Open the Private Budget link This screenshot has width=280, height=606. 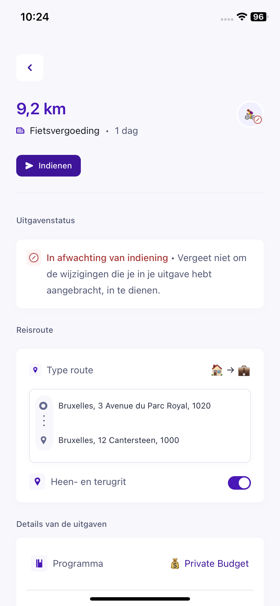pos(216,564)
